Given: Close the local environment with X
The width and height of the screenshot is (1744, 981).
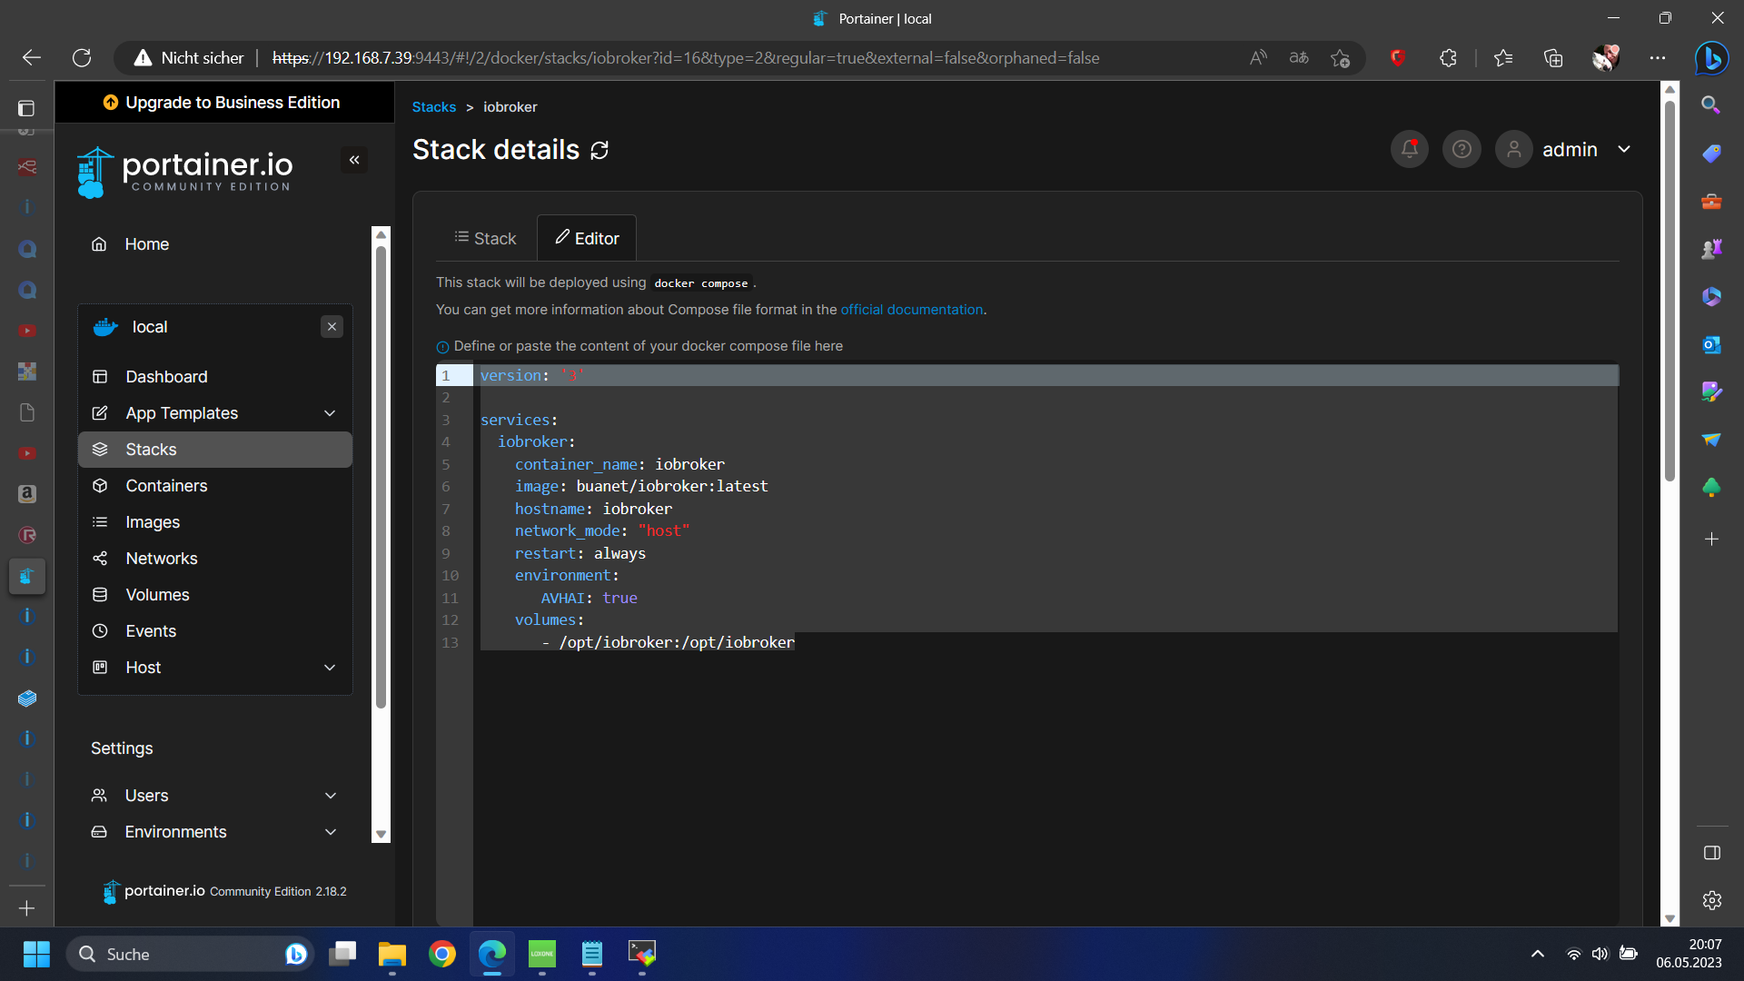Looking at the screenshot, I should pyautogui.click(x=332, y=327).
